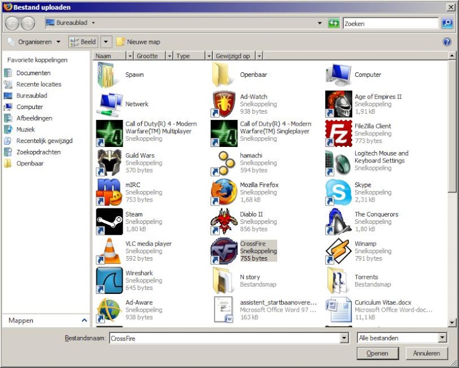
Task: Open the Bestandsnaam dropdown arrow
Action: (x=344, y=338)
